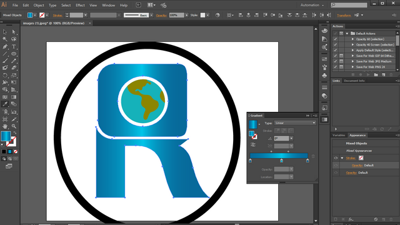400x225 pixels.
Task: Open the Style swatch dropdown in control bar
Action: tap(207, 15)
